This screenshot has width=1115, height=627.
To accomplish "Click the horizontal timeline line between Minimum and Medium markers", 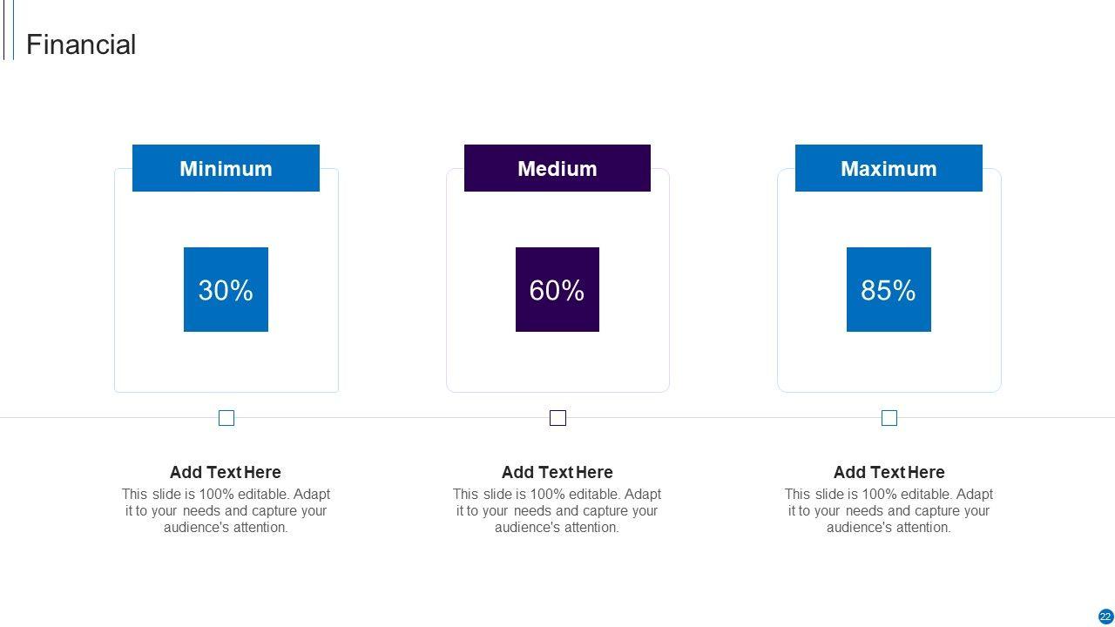I will coord(392,418).
